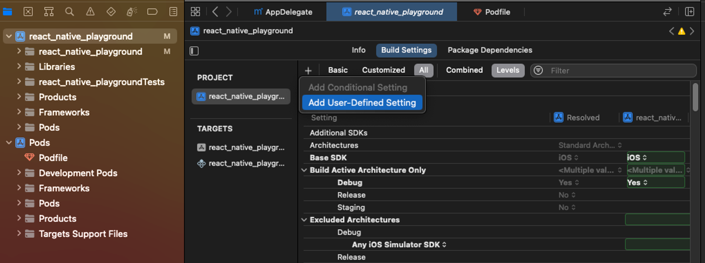The width and height of the screenshot is (705, 263).
Task: Expand the Libraries folder
Action: (19, 67)
